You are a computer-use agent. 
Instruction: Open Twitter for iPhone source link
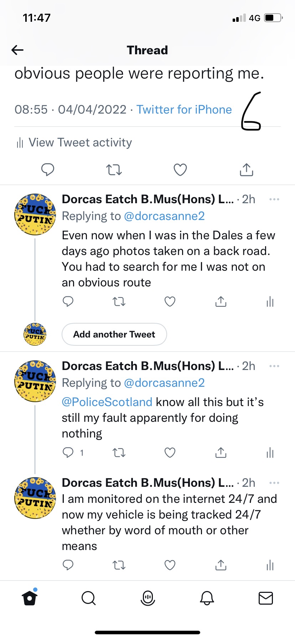(x=184, y=109)
